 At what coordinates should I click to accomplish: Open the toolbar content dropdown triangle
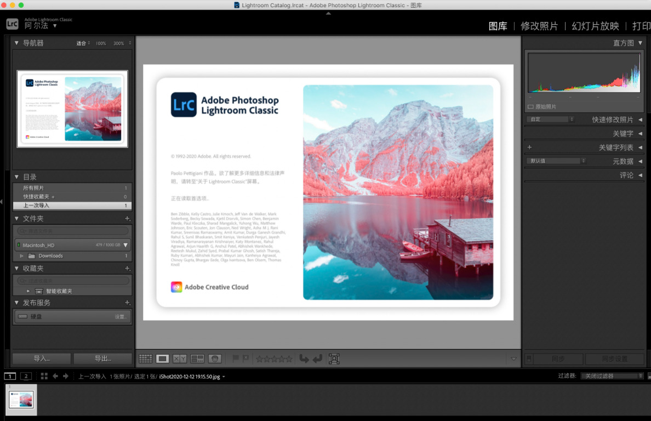pyautogui.click(x=513, y=359)
